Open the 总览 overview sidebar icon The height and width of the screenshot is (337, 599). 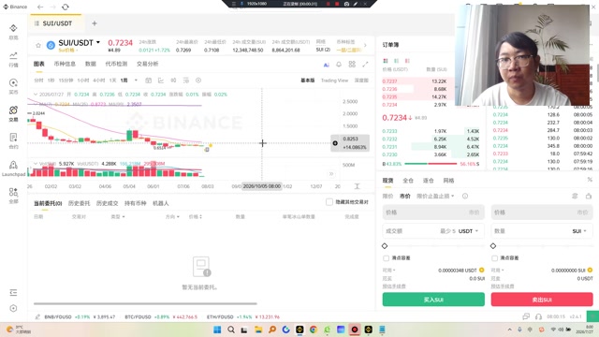coord(13,28)
